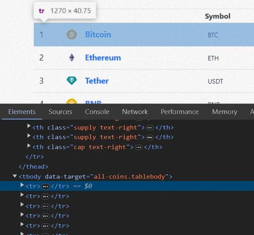The image size is (254, 235).
Task: Click the Ethereum diamond logo icon
Action: click(72, 58)
